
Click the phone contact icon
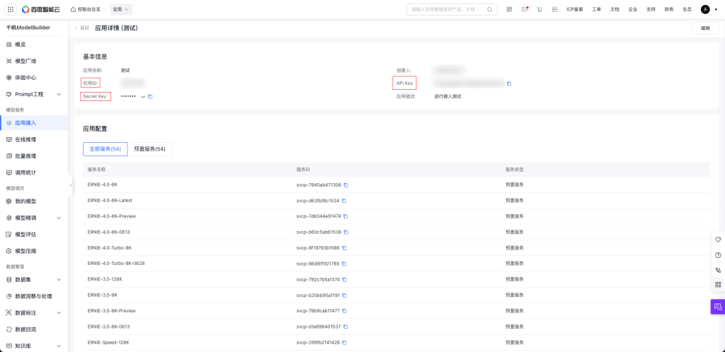point(717,269)
